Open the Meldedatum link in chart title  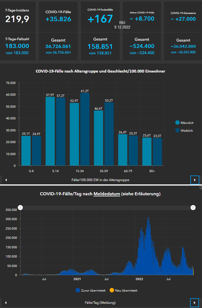(x=107, y=194)
